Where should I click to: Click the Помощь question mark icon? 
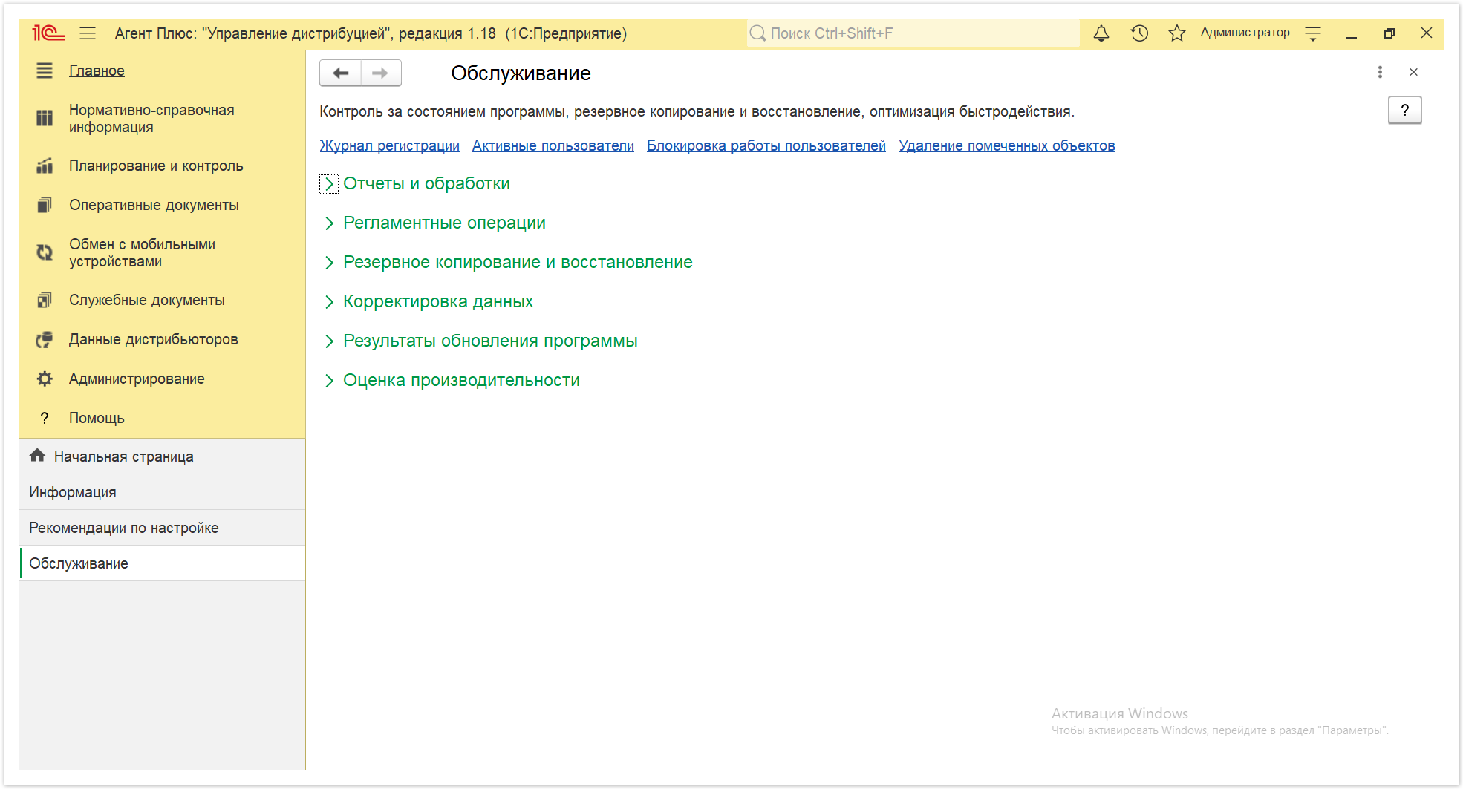45,418
